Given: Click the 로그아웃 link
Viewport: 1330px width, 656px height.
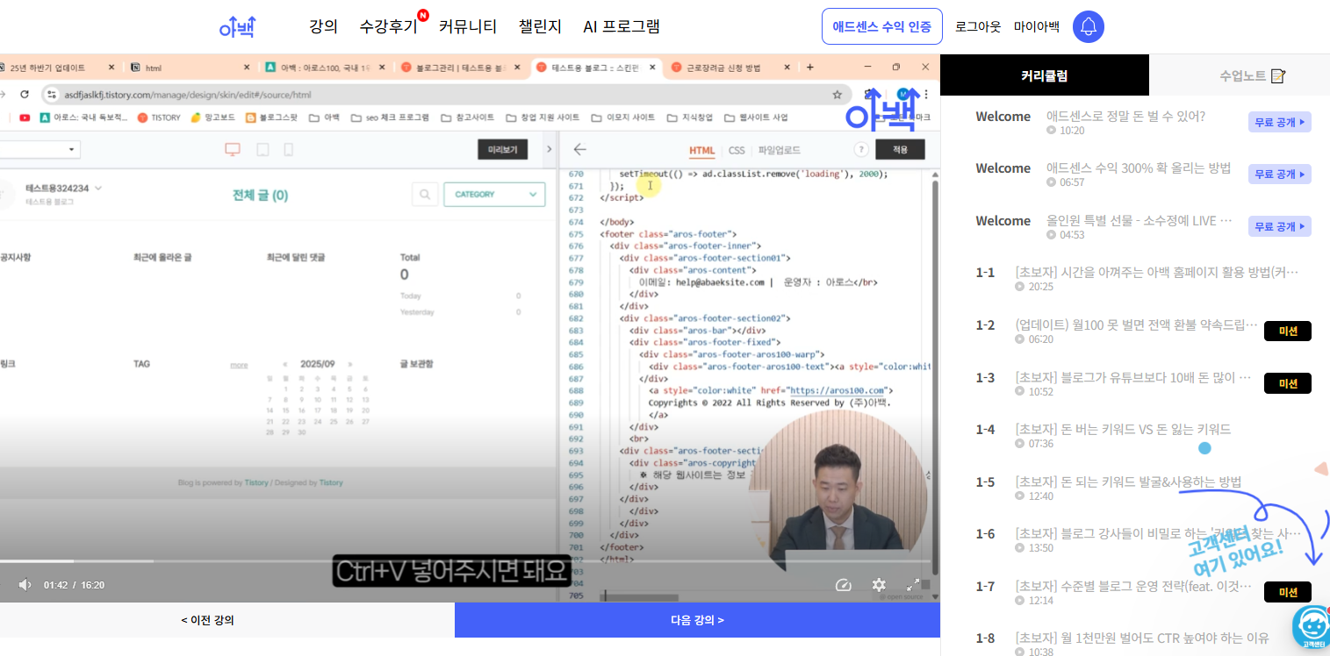Looking at the screenshot, I should [978, 26].
